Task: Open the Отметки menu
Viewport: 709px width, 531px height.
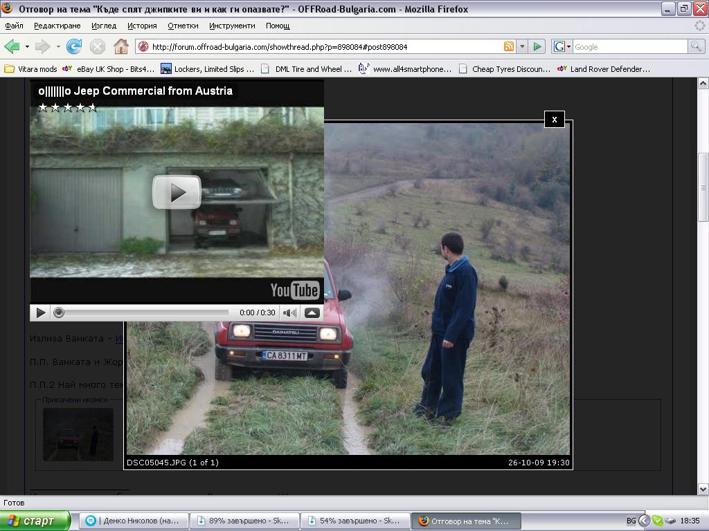Action: pyautogui.click(x=183, y=26)
